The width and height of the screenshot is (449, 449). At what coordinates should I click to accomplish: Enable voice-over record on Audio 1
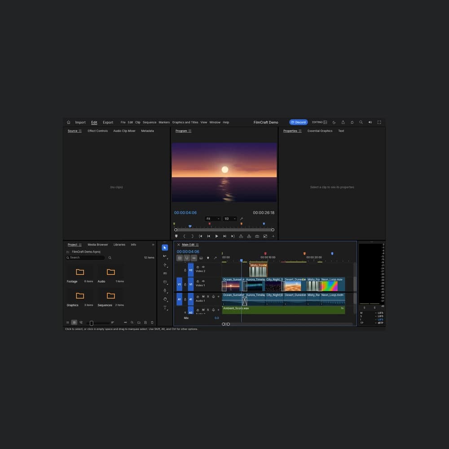point(213,297)
